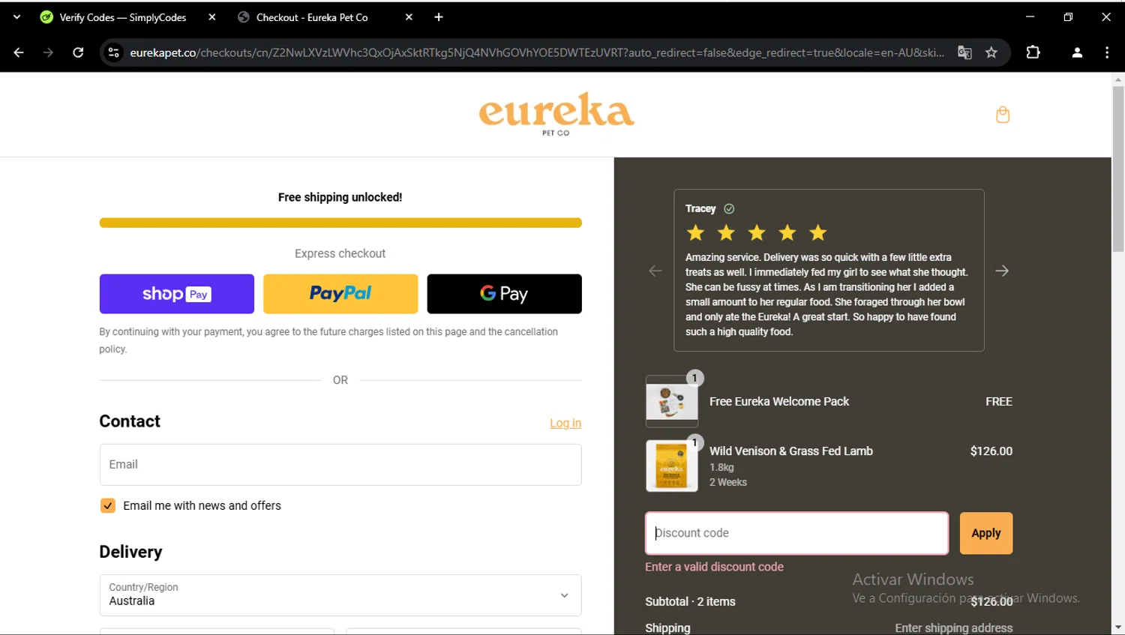This screenshot has width=1125, height=635.
Task: Click the page vertical scrollbar
Action: click(x=1118, y=169)
